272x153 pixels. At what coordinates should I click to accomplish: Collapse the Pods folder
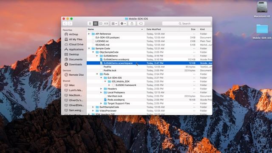[x=97, y=74]
